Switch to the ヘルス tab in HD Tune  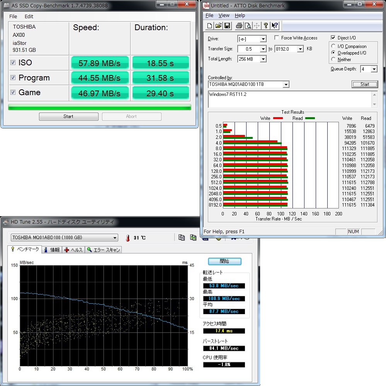73,250
